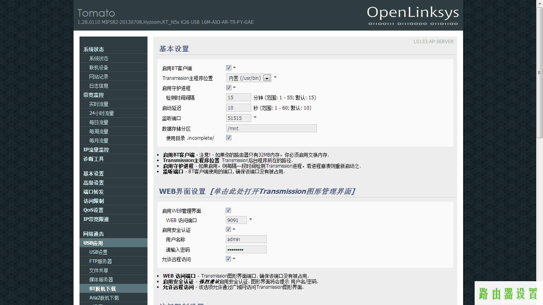Screen dimensions: 543x305
Task: Click the 用户名称 admin field
Action: [246, 239]
